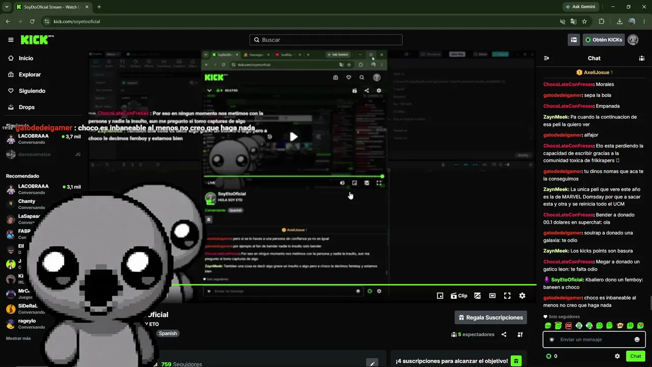Click Mostrar más in recommended channels
Image resolution: width=652 pixels, height=367 pixels.
click(x=18, y=338)
